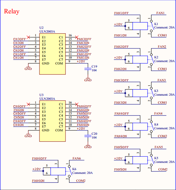Select the U3 ULN2003A chip body
Viewport: 176px width, 190px height.
coord(52,121)
